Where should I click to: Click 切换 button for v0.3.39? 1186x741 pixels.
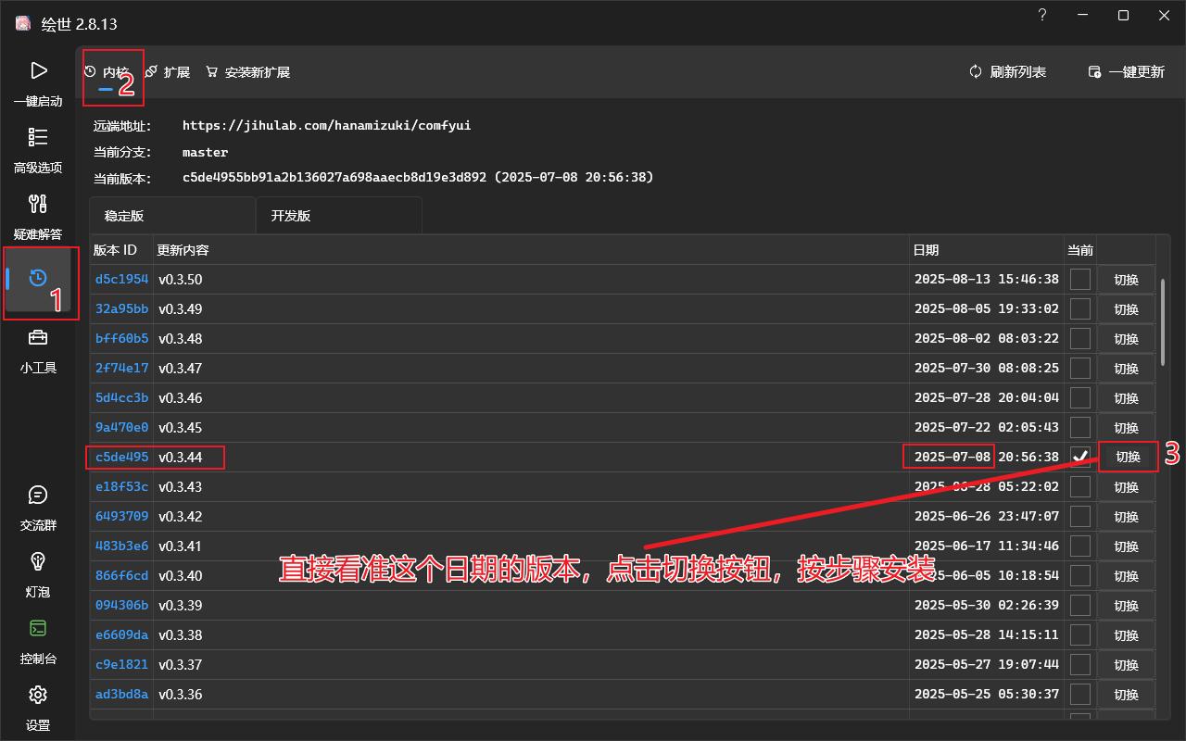point(1127,605)
